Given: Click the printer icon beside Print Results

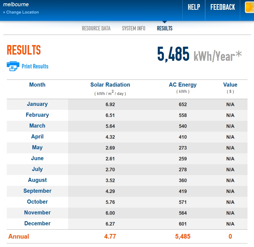Looking at the screenshot, I should pos(13,66).
